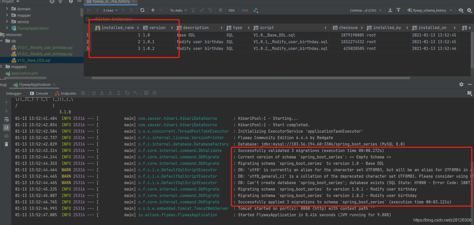The width and height of the screenshot is (474, 225).
Task: Switch to the Debugger tab
Action: 14,93
